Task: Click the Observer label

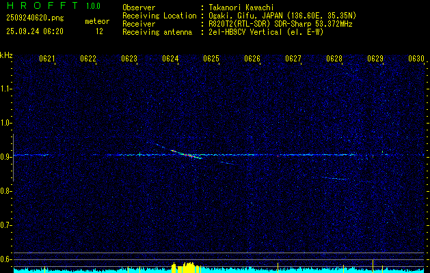Action: 139,8
